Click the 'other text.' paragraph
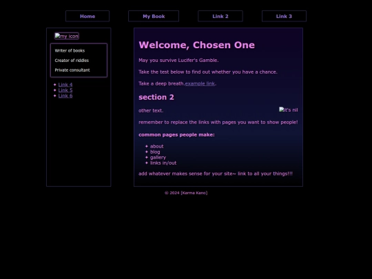This screenshot has width=372, height=279. [151, 110]
